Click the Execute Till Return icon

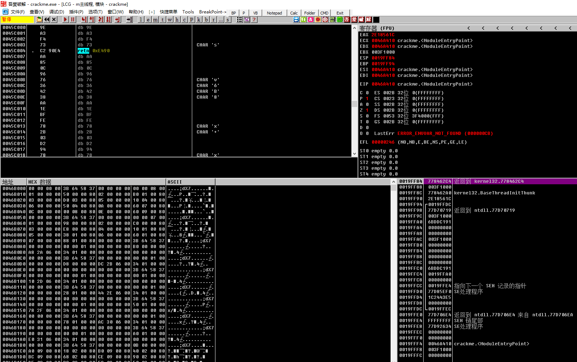click(118, 20)
